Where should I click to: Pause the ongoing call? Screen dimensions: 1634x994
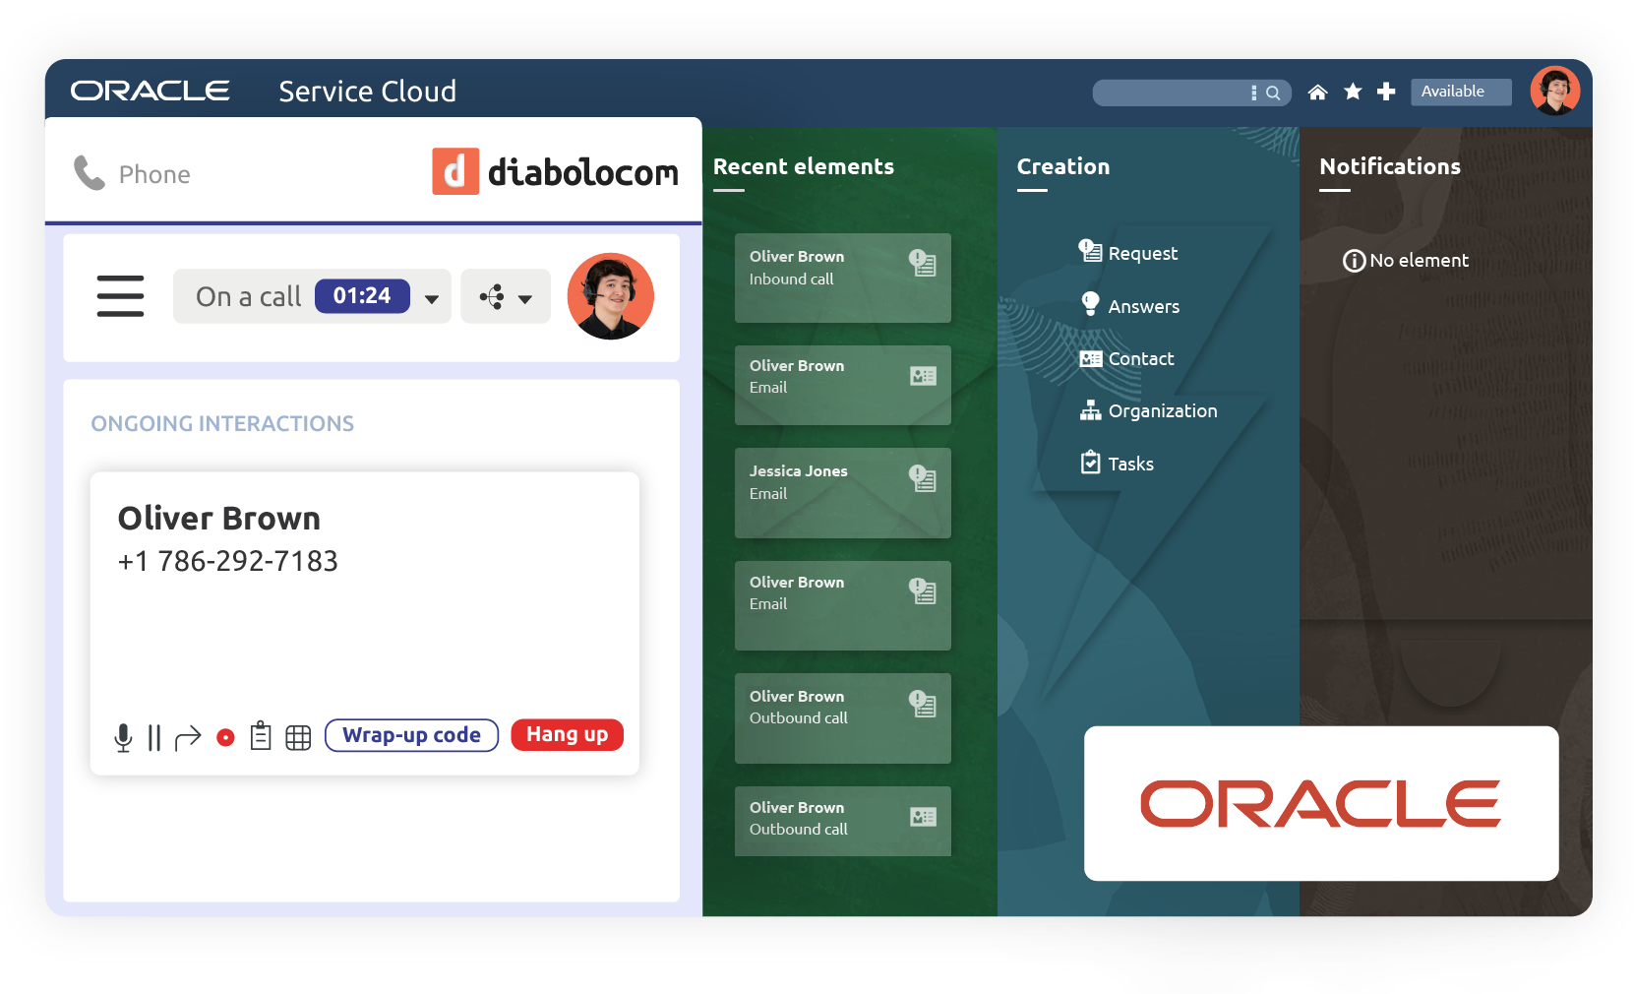tap(154, 735)
